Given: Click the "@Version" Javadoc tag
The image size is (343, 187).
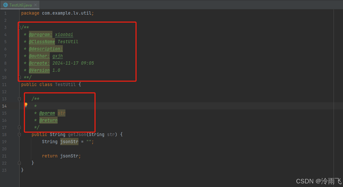Looking at the screenshot, I should click(39, 70).
